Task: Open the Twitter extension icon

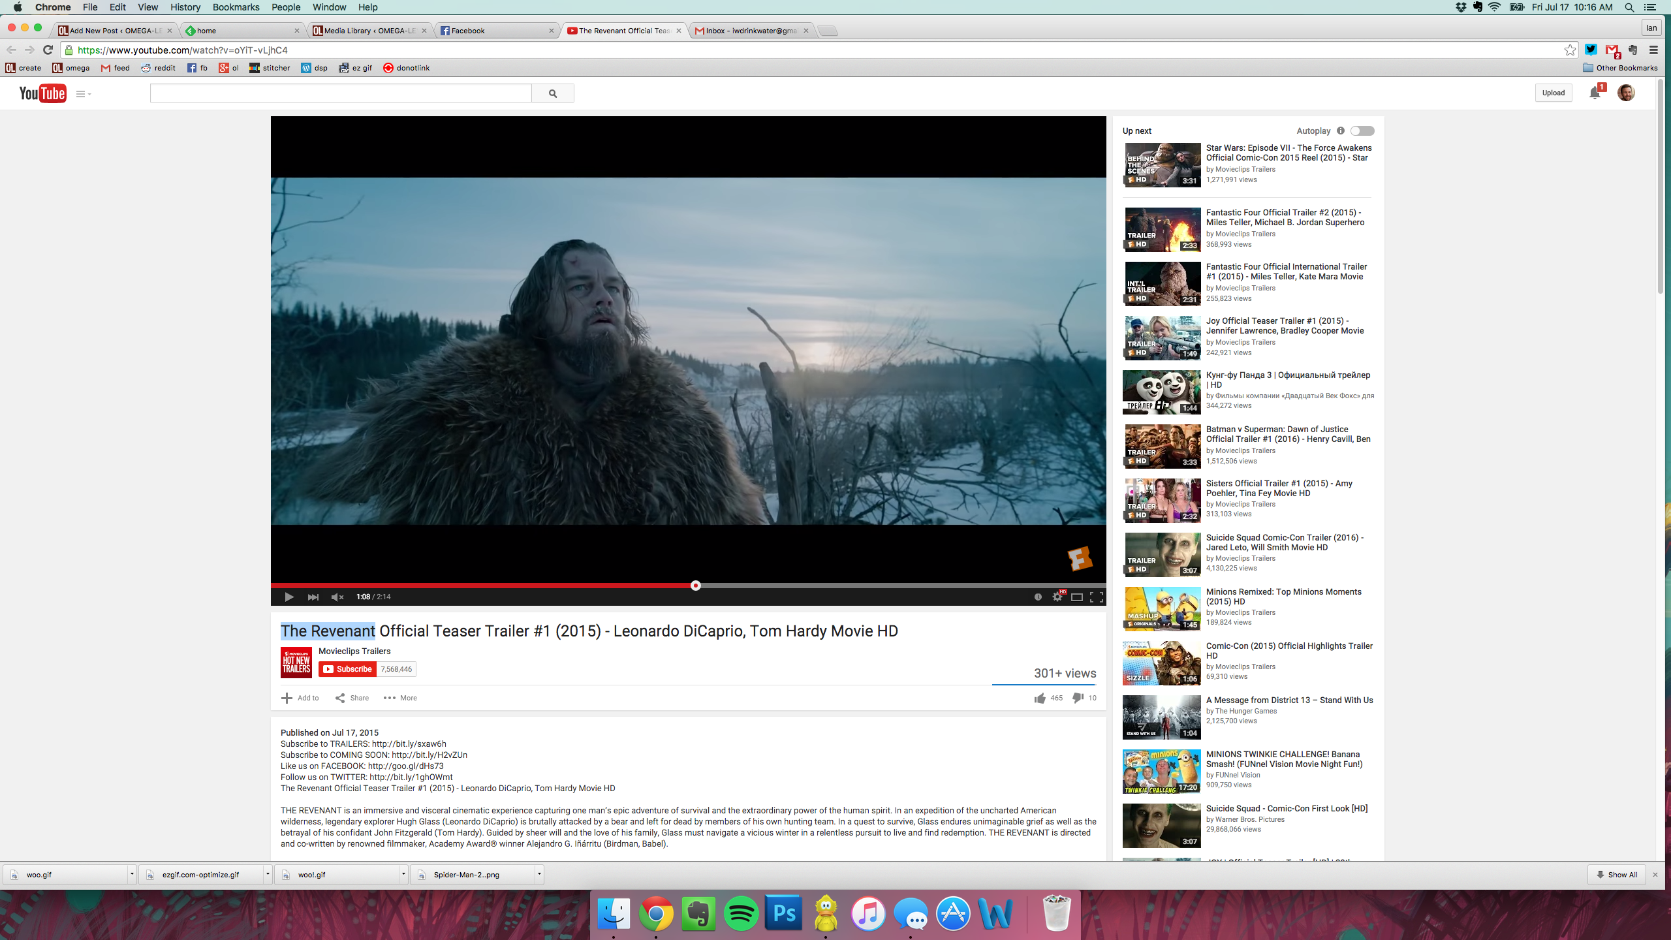Action: [x=1591, y=50]
